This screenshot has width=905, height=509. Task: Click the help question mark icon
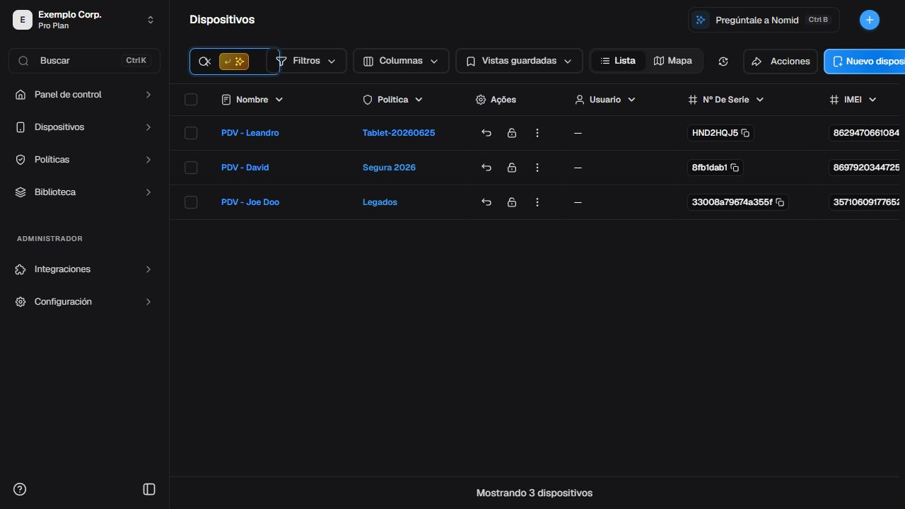pos(20,489)
